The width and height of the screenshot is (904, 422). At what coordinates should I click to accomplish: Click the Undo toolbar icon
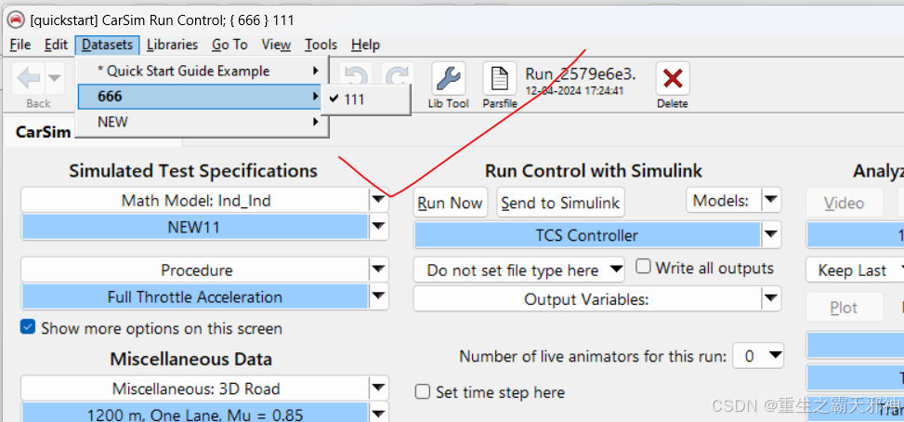click(x=355, y=78)
